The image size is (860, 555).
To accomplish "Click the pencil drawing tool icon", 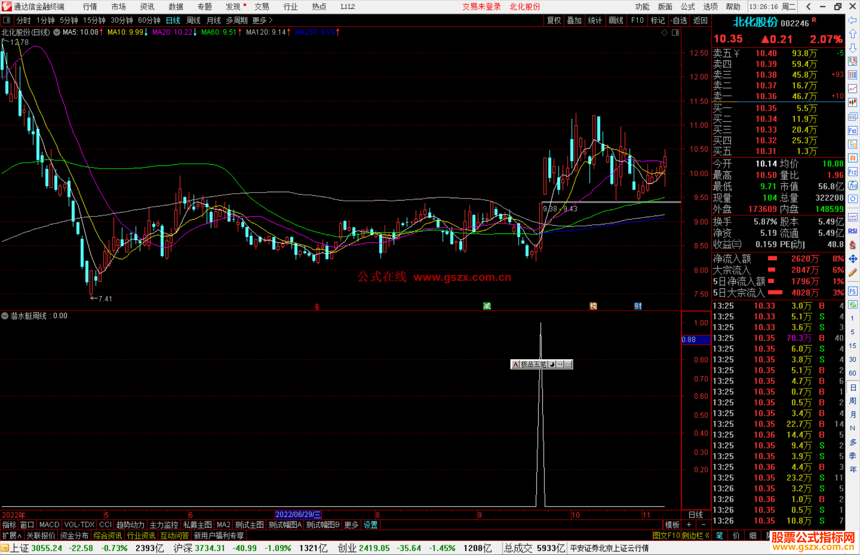I will coord(852,273).
